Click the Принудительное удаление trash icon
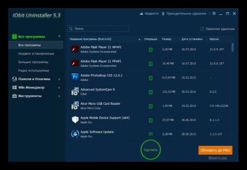 163,14
